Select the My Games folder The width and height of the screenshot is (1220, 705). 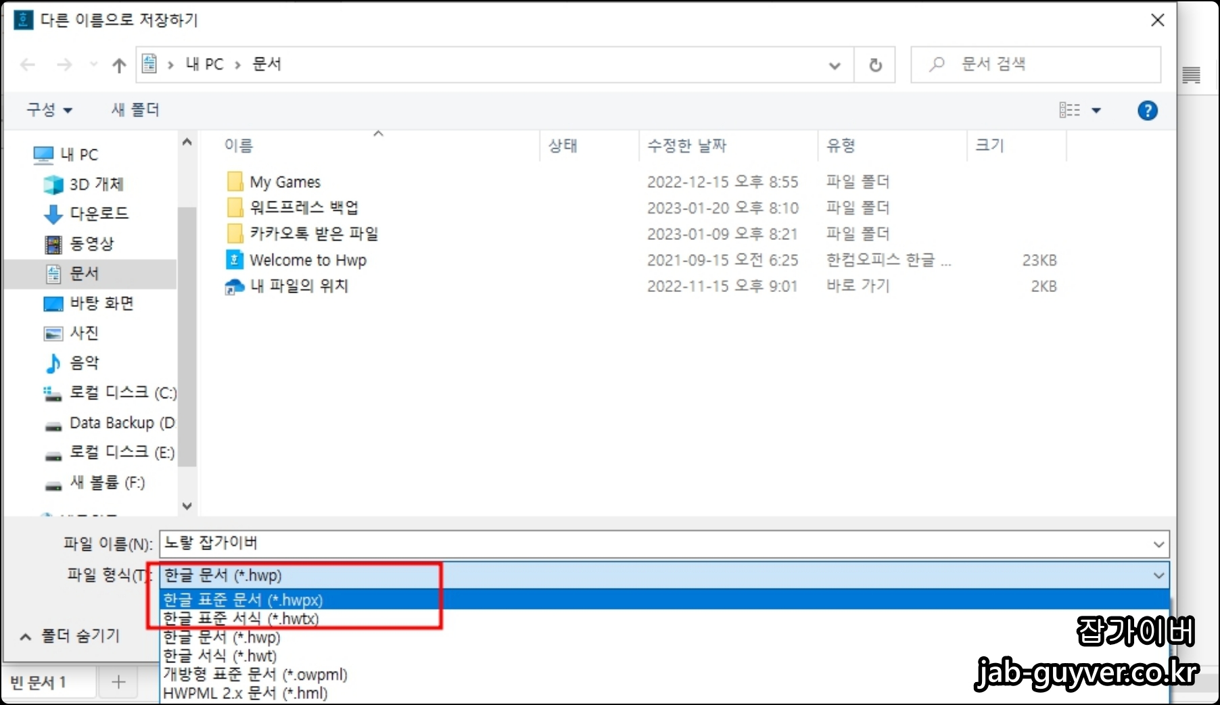point(273,182)
